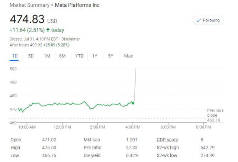Click the 2:00 PM axis time label
The height and width of the screenshot is (162, 238).
pos(97,127)
